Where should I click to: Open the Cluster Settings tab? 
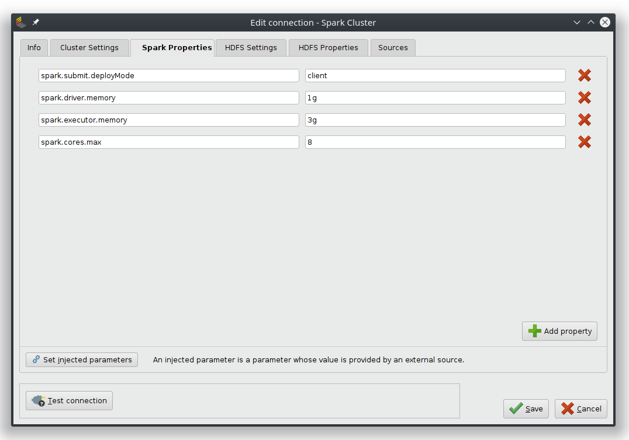(89, 48)
